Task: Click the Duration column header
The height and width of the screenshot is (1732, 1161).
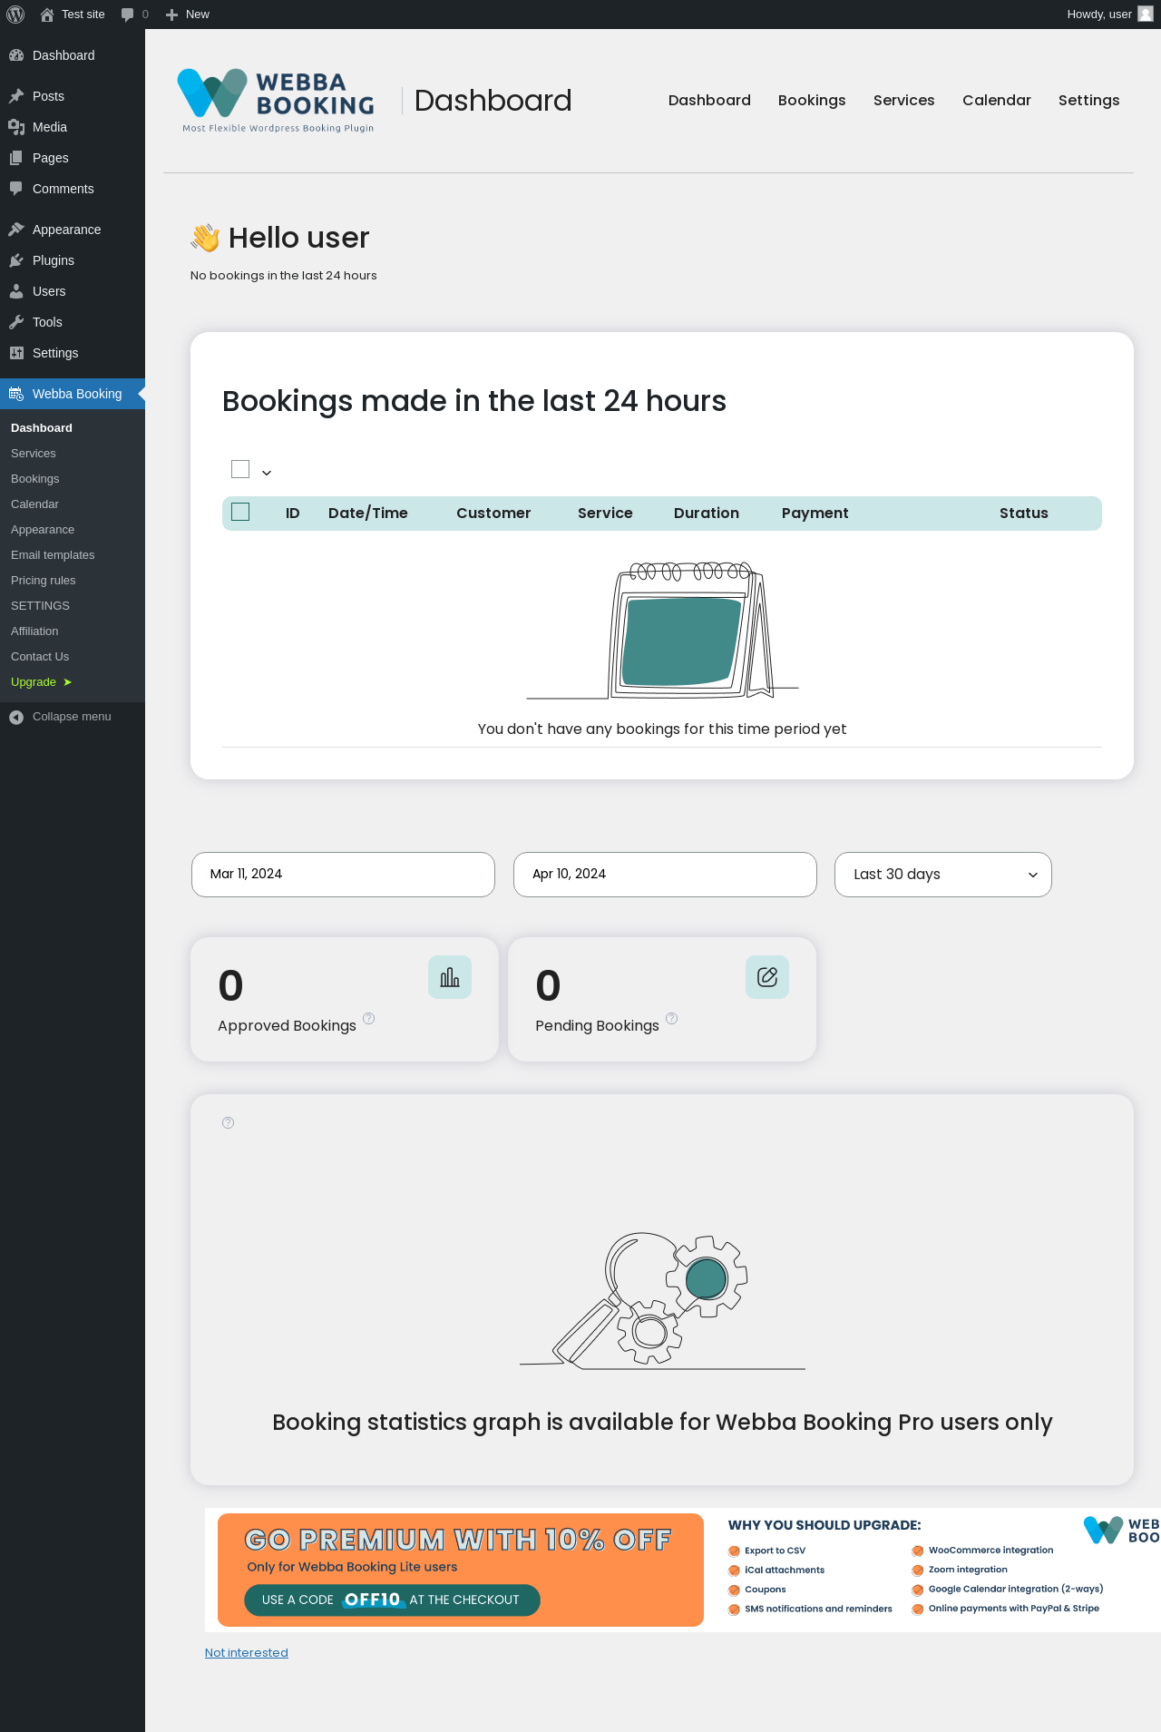Action: click(707, 514)
